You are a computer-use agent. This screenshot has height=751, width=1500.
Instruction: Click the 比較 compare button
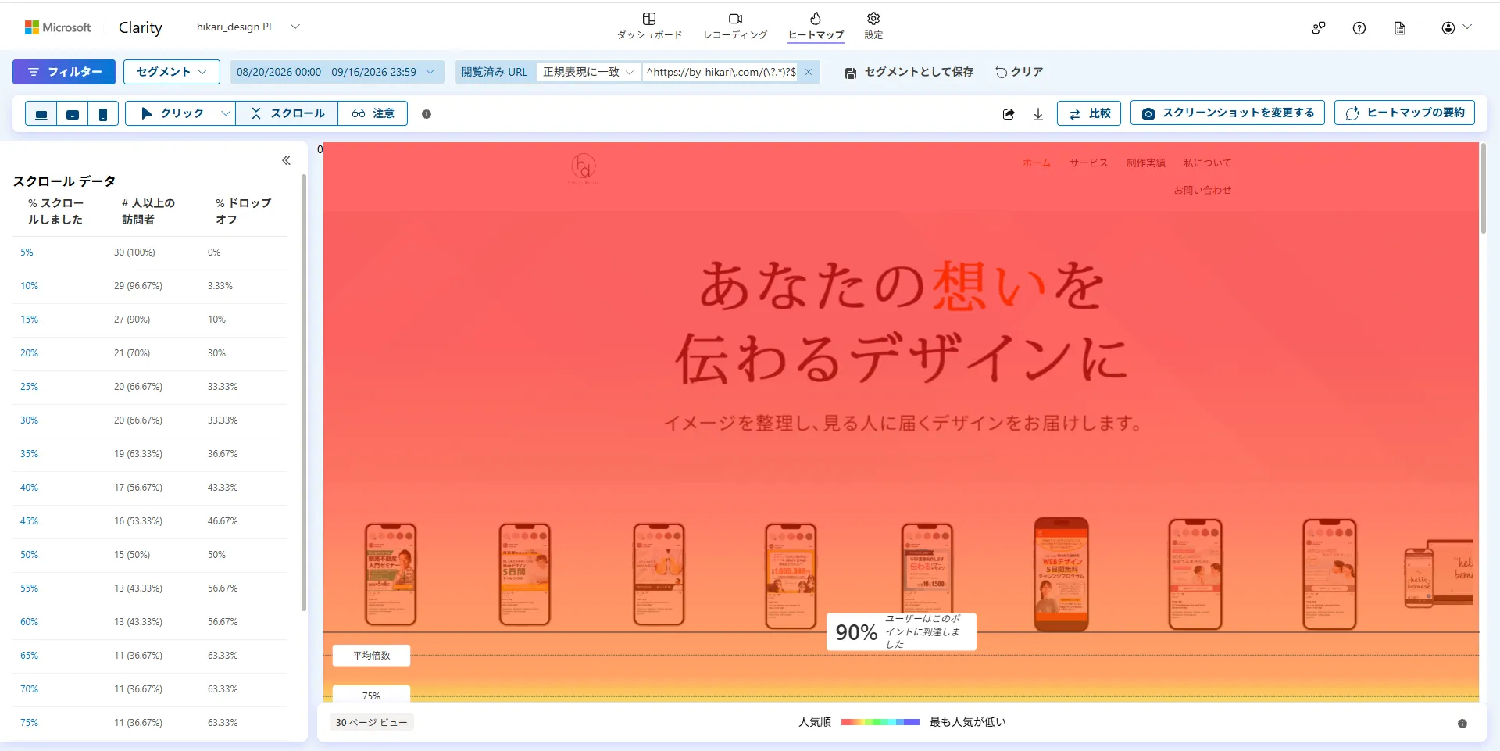point(1089,113)
